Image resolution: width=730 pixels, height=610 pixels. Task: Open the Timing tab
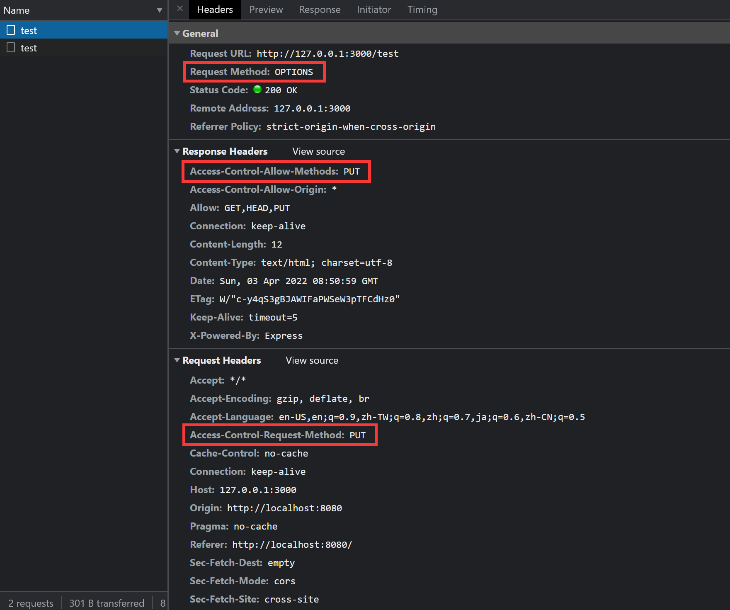point(422,10)
